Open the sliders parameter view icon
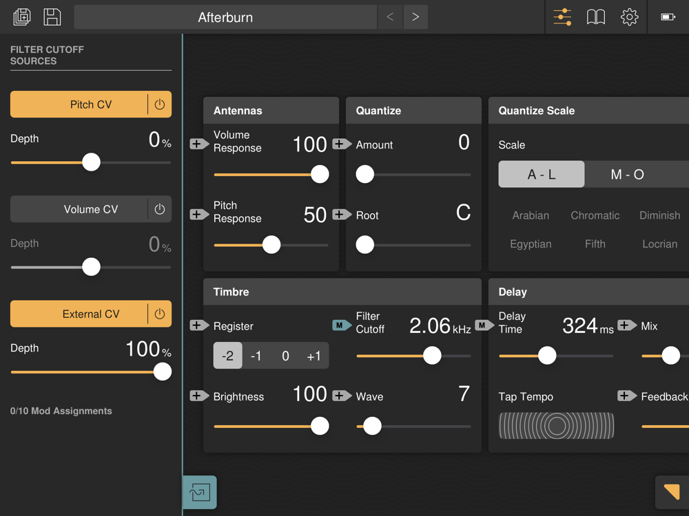The width and height of the screenshot is (689, 516). pyautogui.click(x=562, y=17)
